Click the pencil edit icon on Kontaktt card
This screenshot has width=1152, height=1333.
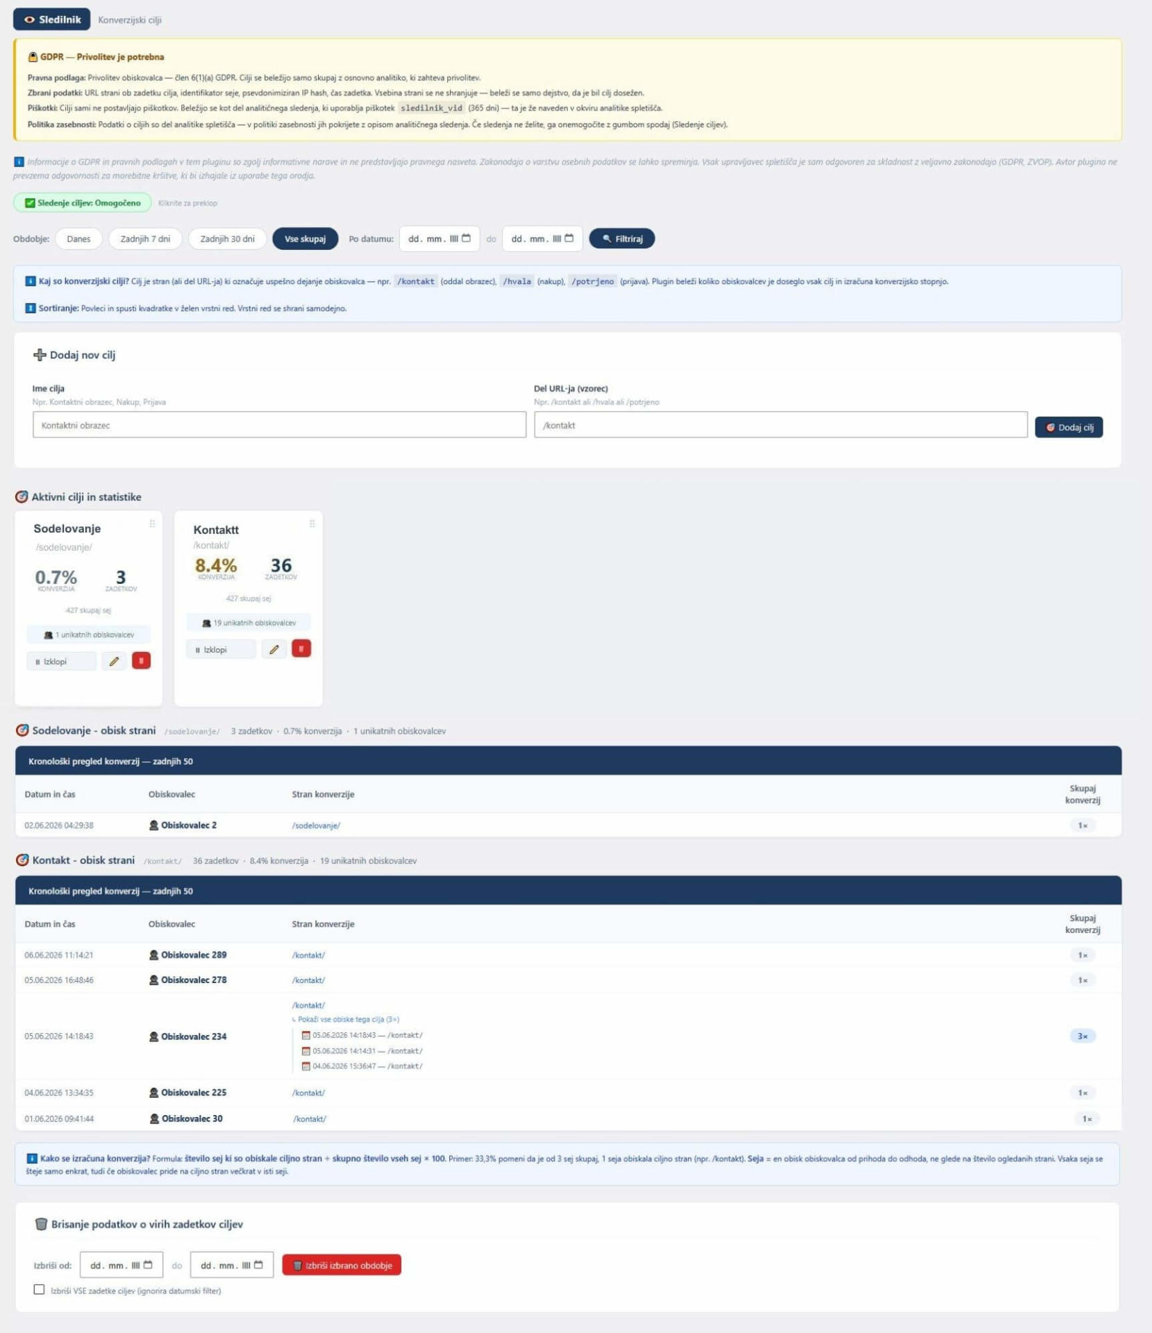pyautogui.click(x=274, y=649)
